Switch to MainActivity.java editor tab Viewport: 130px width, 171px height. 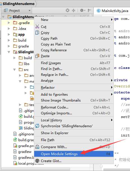112,11
